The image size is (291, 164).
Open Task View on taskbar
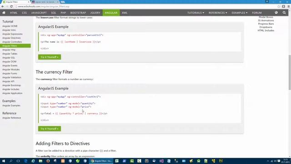tap(18, 161)
